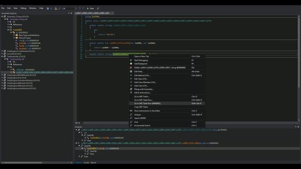Close the open code document tab

[x=112, y=13]
